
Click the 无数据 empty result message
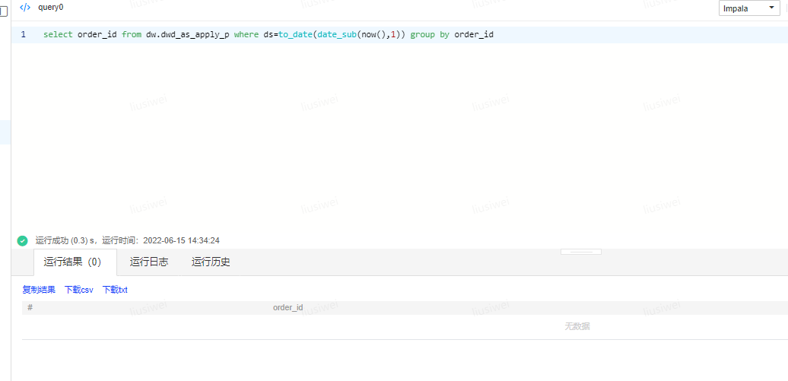point(577,326)
